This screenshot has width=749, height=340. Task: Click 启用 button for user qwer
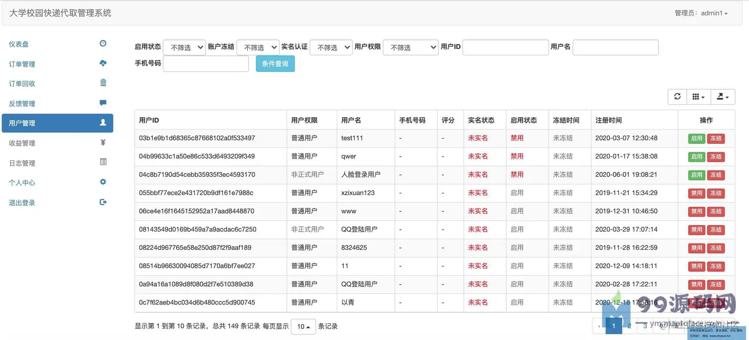pyautogui.click(x=696, y=157)
